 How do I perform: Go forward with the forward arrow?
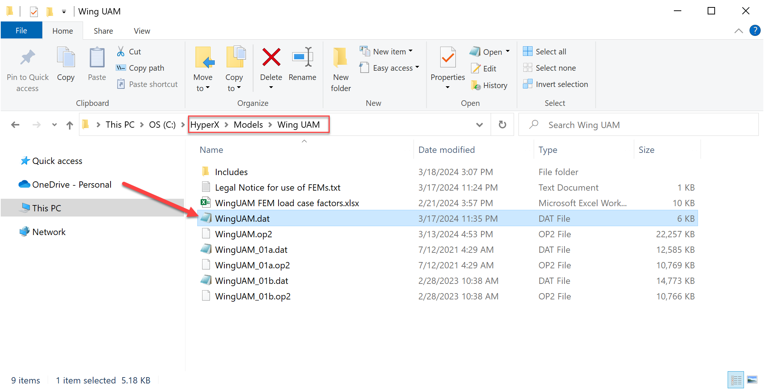tap(36, 125)
